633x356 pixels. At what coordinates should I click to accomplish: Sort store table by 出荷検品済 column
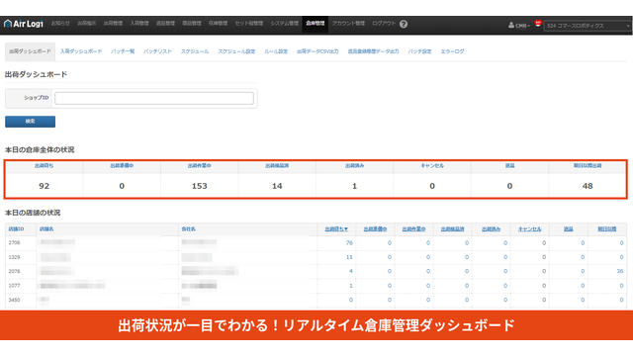[452, 229]
